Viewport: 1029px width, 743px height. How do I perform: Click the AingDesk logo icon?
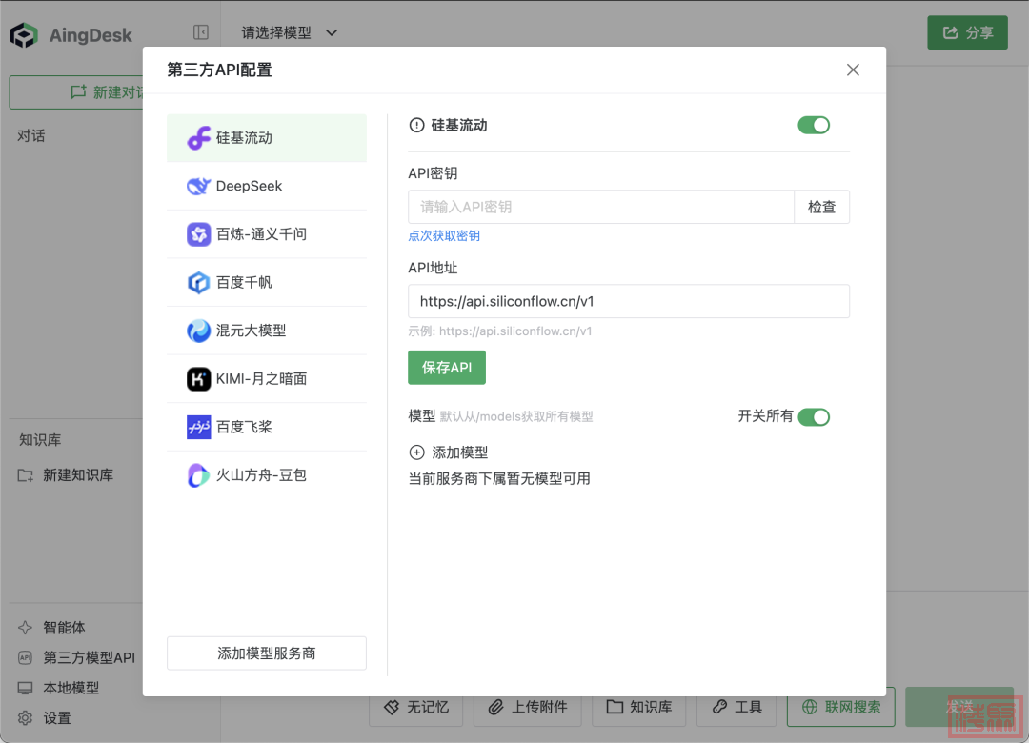pos(24,35)
